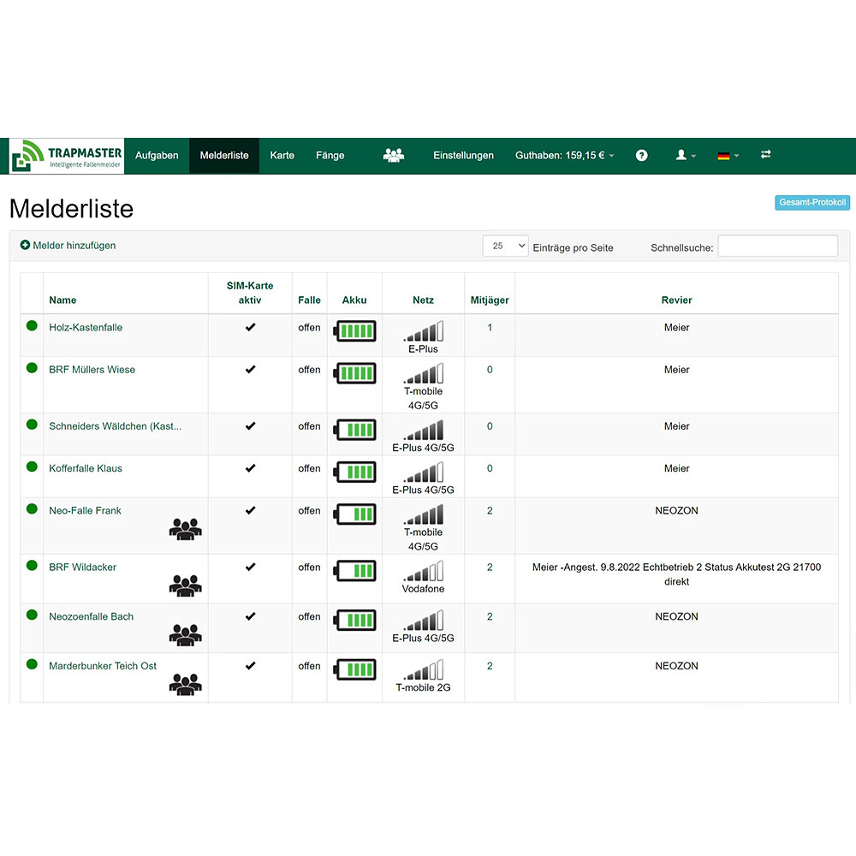Click the group icon beside Neo-Falle Frank
Screen dimensions: 856x856
tap(186, 529)
